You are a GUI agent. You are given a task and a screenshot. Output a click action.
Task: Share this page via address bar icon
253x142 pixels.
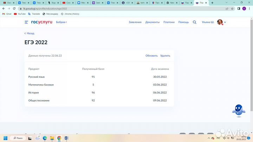227,9
